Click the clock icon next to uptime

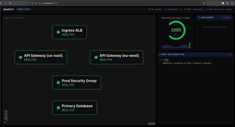pos(149,9)
